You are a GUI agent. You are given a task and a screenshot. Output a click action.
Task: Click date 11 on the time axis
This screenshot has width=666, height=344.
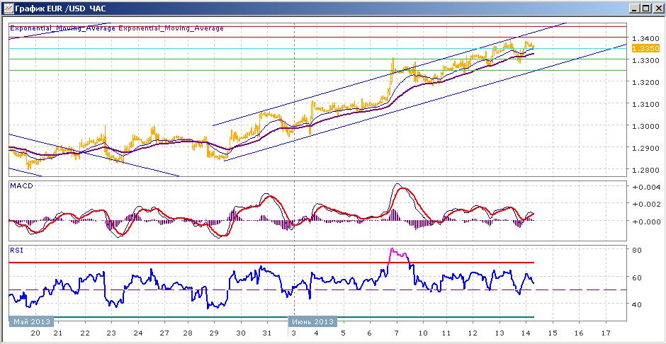[x=446, y=333]
